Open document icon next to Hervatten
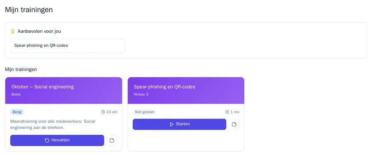The image size is (372, 155). 112,140
